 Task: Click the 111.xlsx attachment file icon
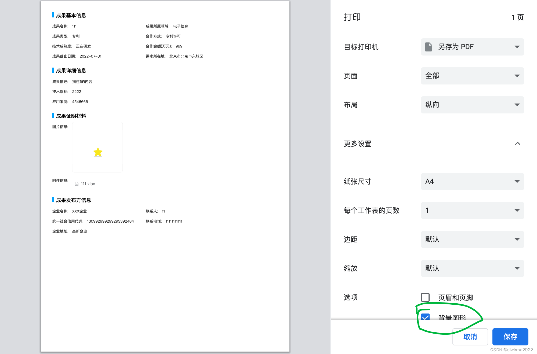click(77, 184)
